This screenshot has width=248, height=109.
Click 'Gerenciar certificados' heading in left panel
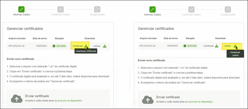coord(25,29)
